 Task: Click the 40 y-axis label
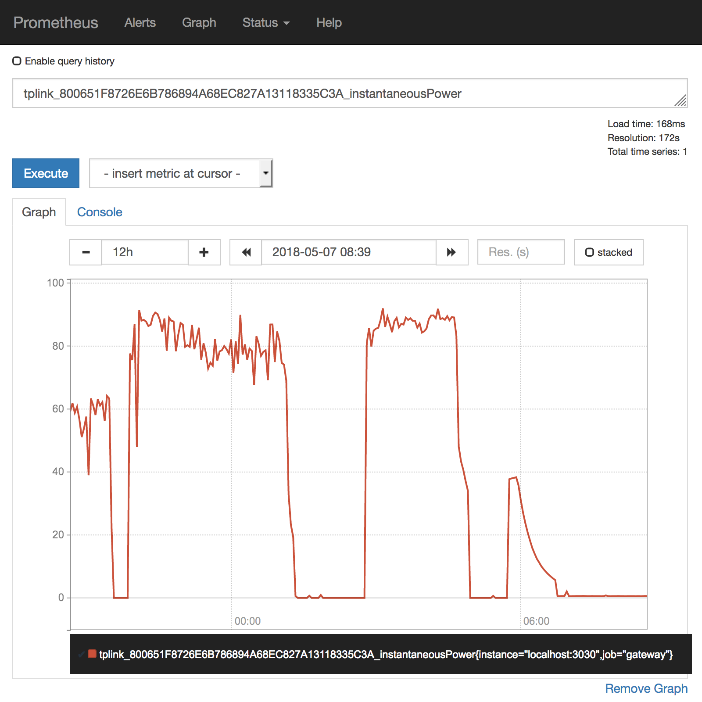pos(58,471)
